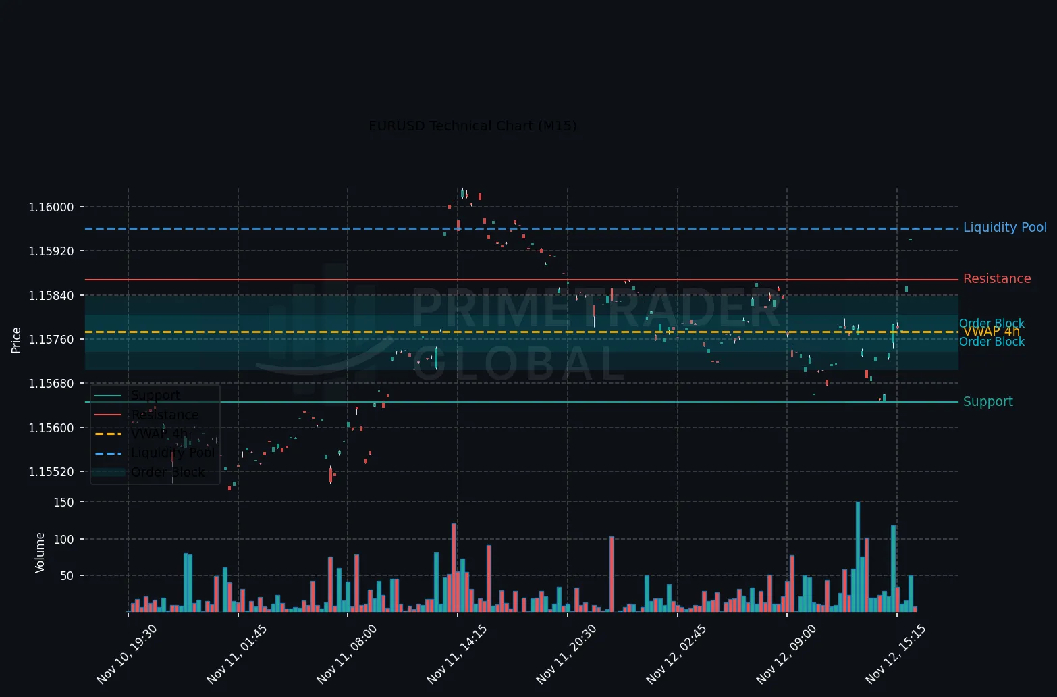
Task: Select the "Nov 11, 01:45" time label
Action: [x=237, y=654]
